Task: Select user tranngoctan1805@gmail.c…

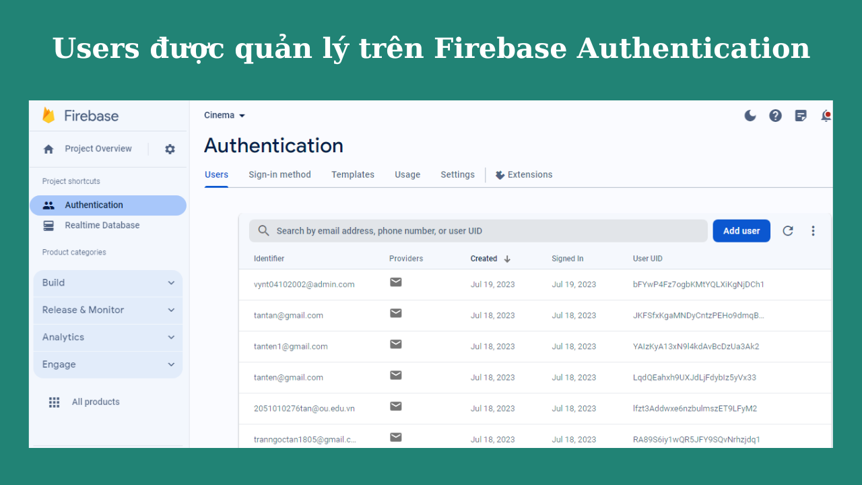Action: coord(305,440)
